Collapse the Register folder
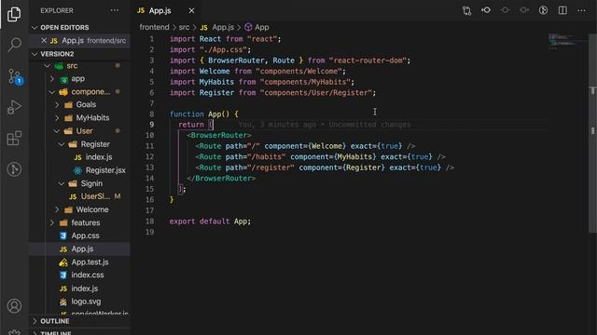This screenshot has height=335, width=597. tap(95, 144)
